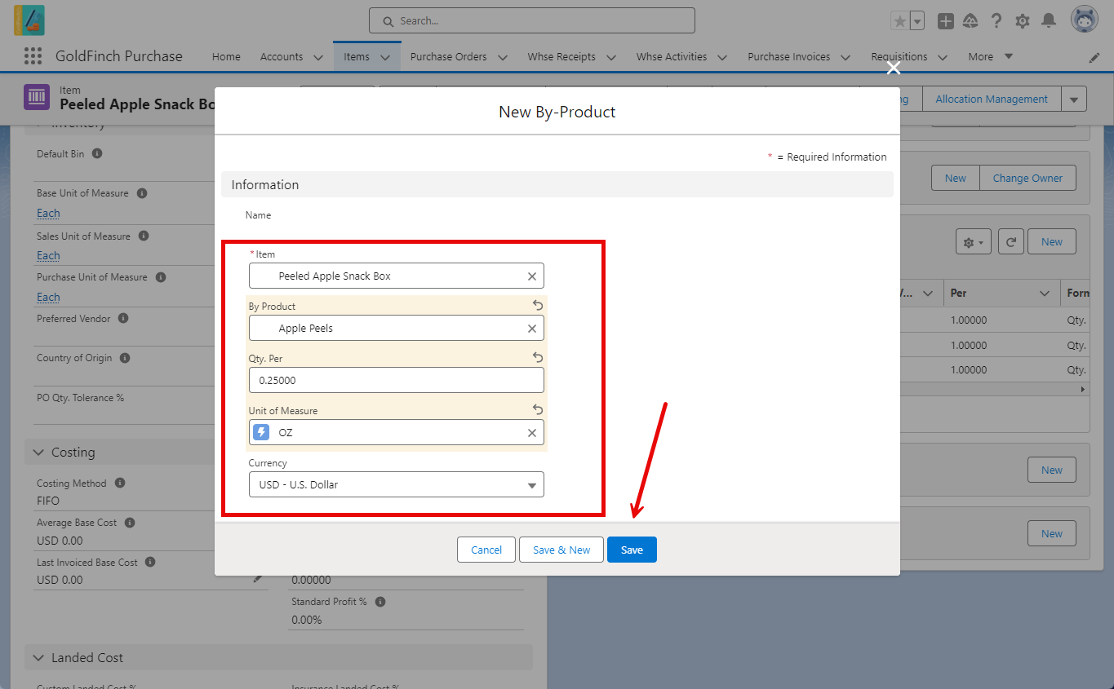
Task: Click the Apple Peels By Product lookup field
Action: click(x=397, y=328)
